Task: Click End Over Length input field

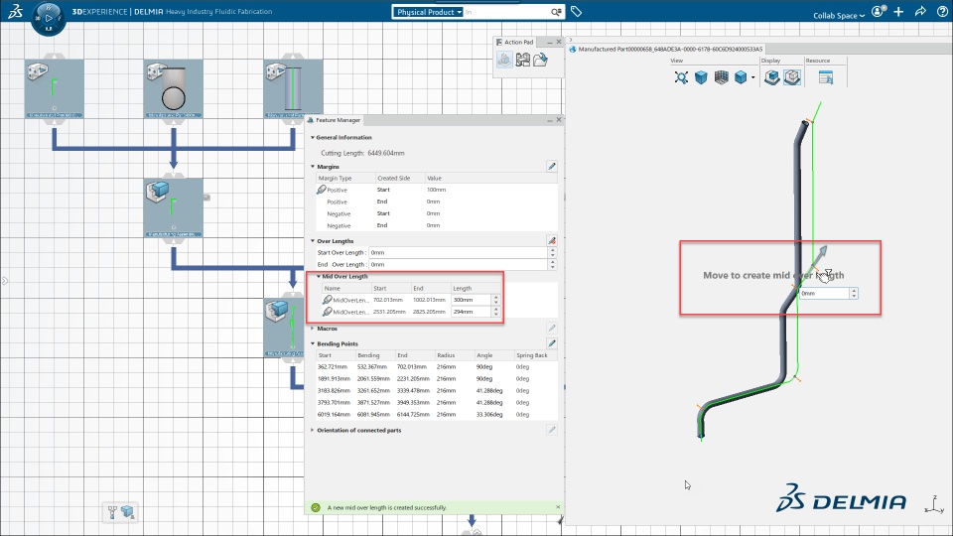Action: pyautogui.click(x=458, y=264)
